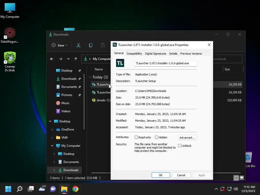Expand the OneDrive tree node

pyautogui.click(x=52, y=129)
